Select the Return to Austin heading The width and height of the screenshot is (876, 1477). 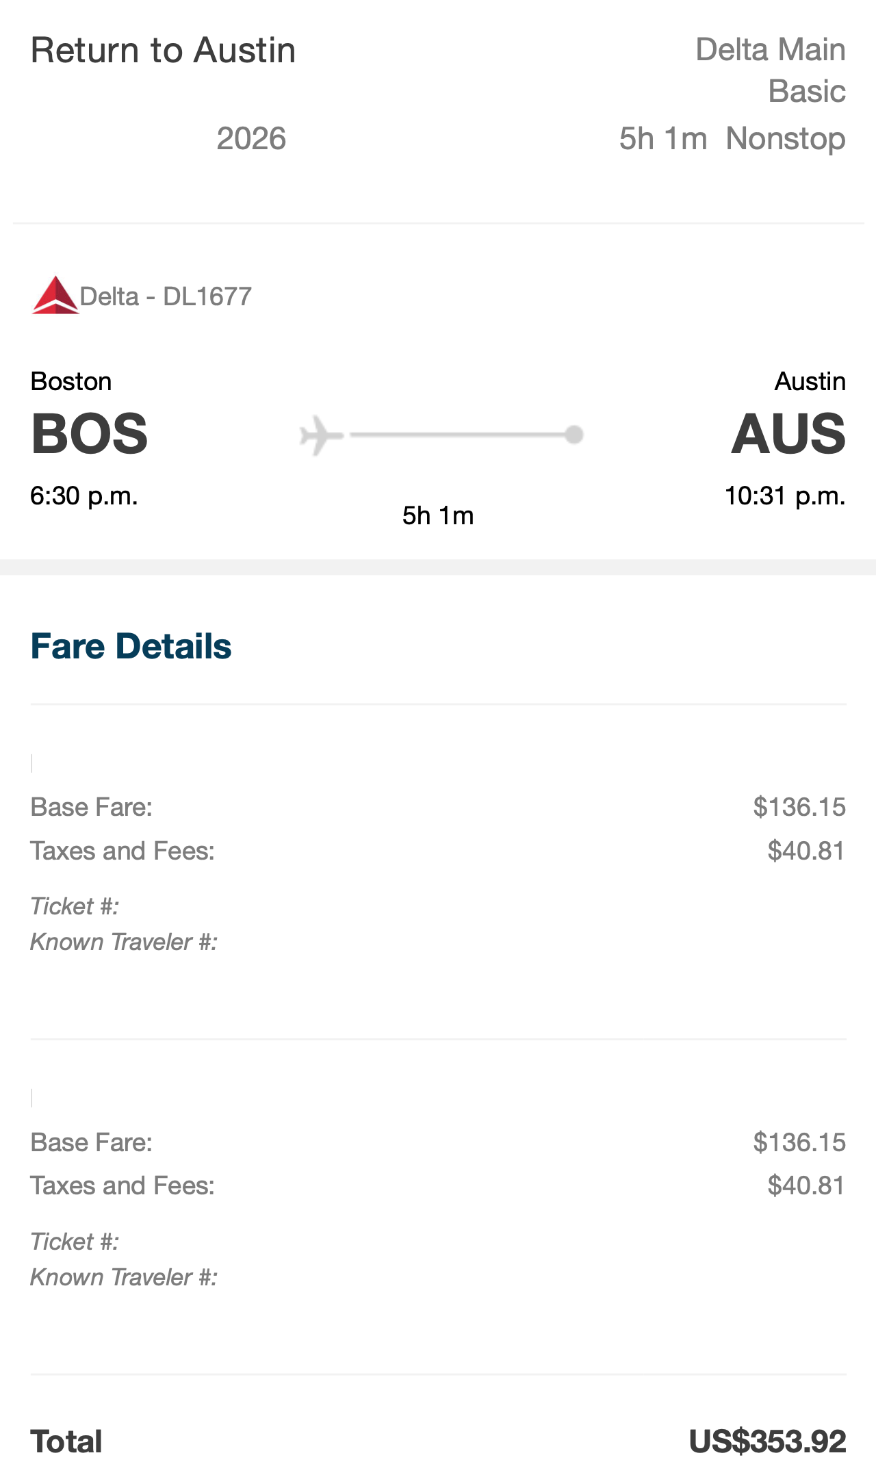pos(163,51)
